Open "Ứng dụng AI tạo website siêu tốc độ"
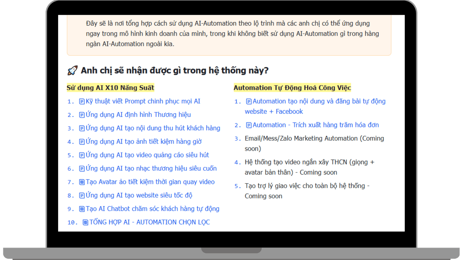Screen dimensions: 463x260 tap(139, 195)
